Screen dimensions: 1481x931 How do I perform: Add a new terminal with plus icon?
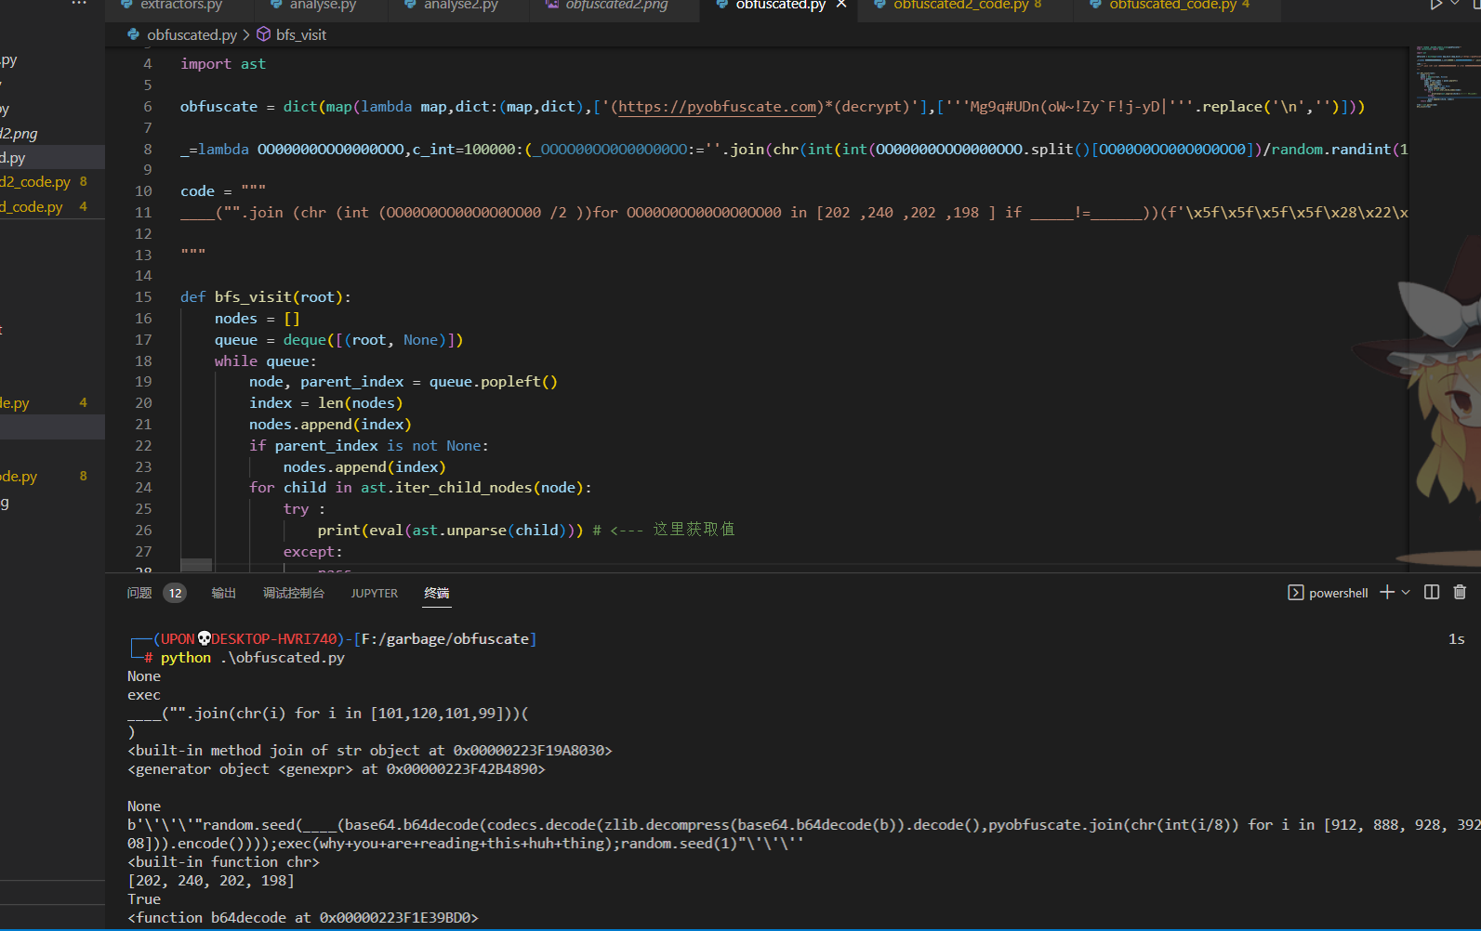click(1386, 593)
